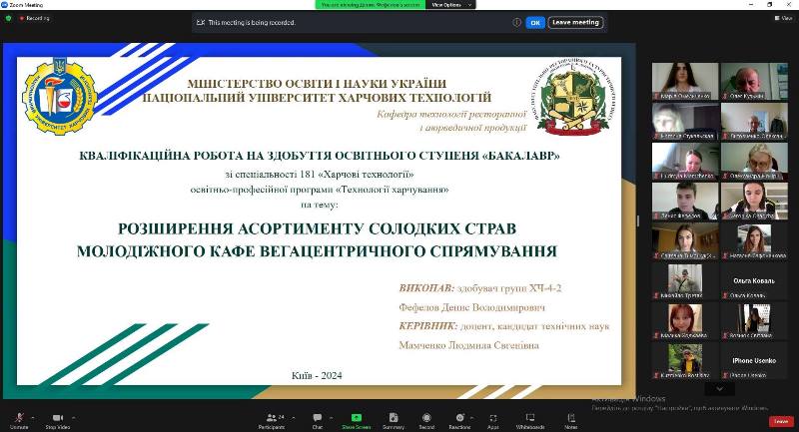Click the green security shield icon
Image resolution: width=799 pixels, height=432 pixels.
[x=8, y=18]
